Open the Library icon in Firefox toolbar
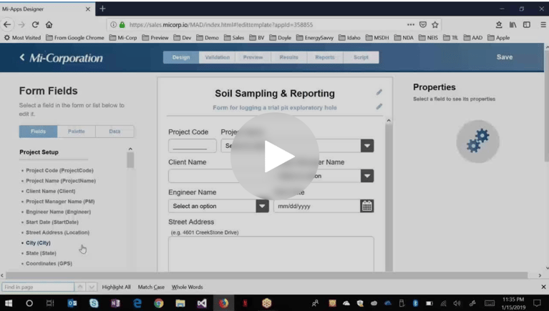Image resolution: width=549 pixels, height=311 pixels. point(513,24)
